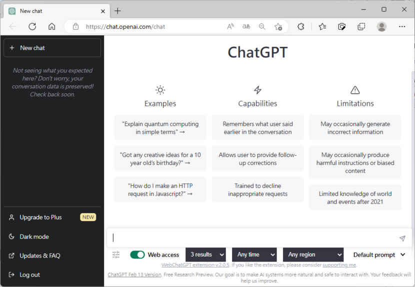Click the Log out arrow icon
The height and width of the screenshot is (287, 415).
(11, 275)
